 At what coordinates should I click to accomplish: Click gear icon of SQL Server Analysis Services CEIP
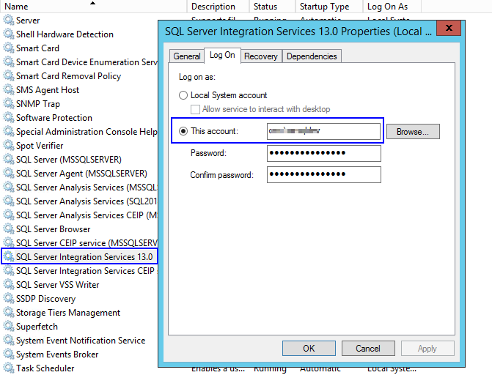(x=9, y=215)
